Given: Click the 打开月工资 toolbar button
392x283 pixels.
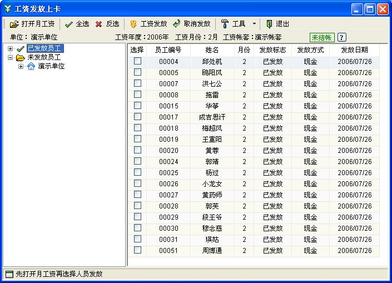Looking at the screenshot, I should (32, 24).
